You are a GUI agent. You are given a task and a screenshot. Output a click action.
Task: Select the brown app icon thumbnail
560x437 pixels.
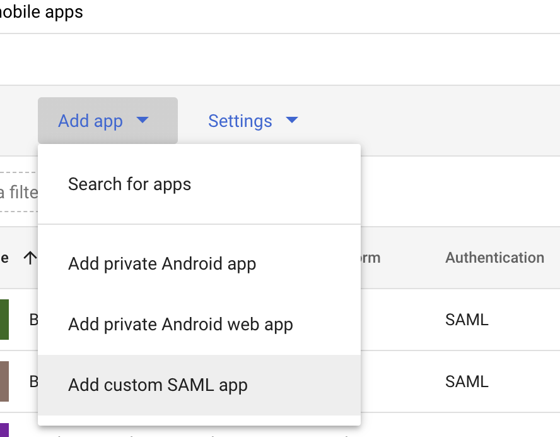[x=4, y=381]
